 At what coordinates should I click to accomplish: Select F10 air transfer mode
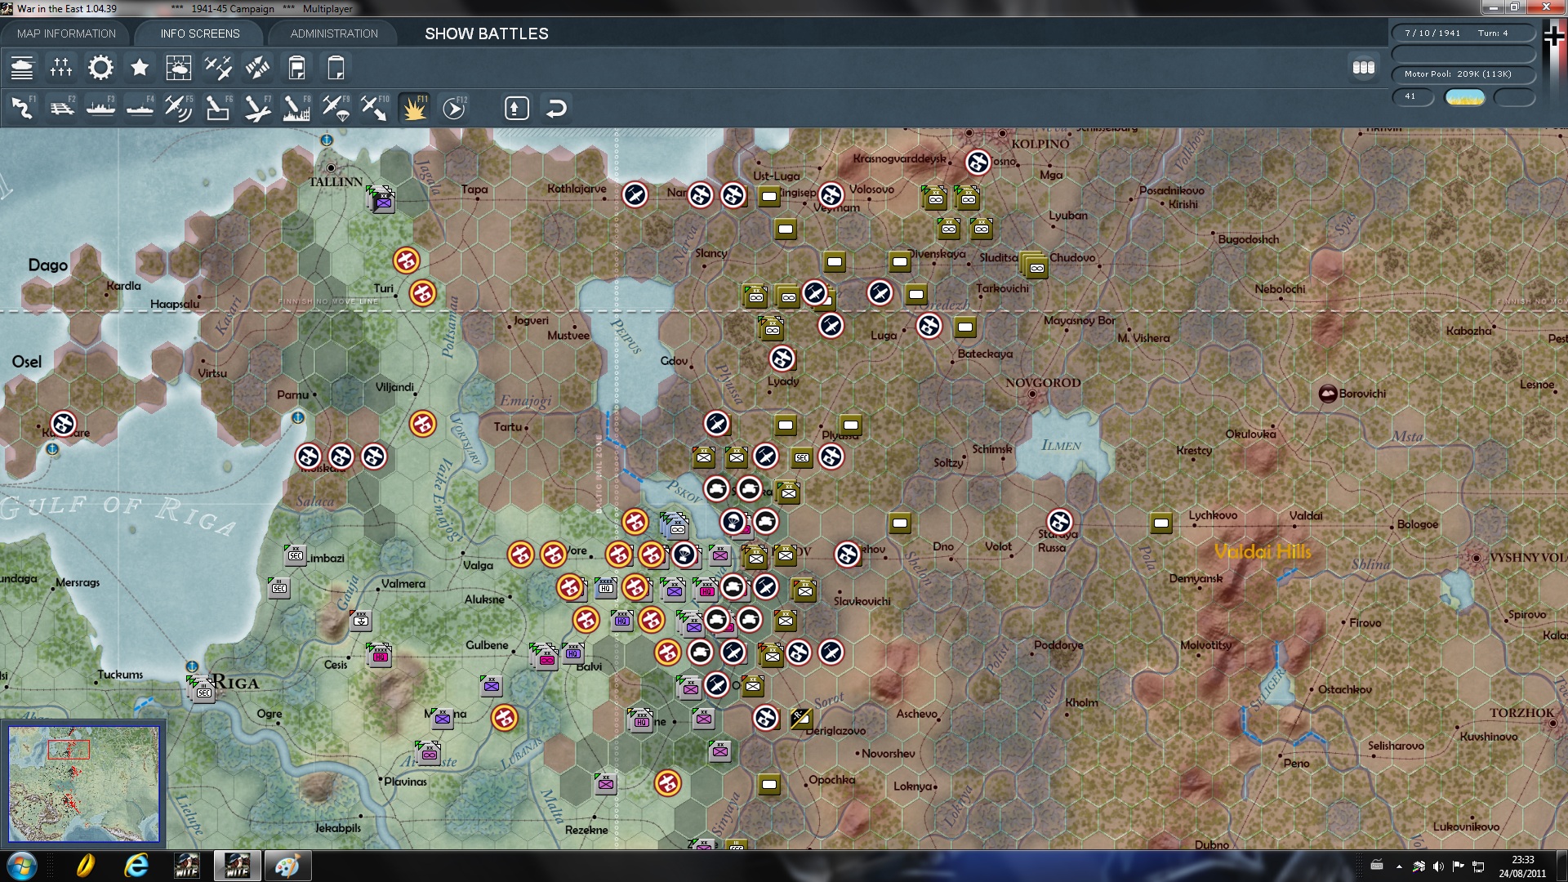(375, 108)
